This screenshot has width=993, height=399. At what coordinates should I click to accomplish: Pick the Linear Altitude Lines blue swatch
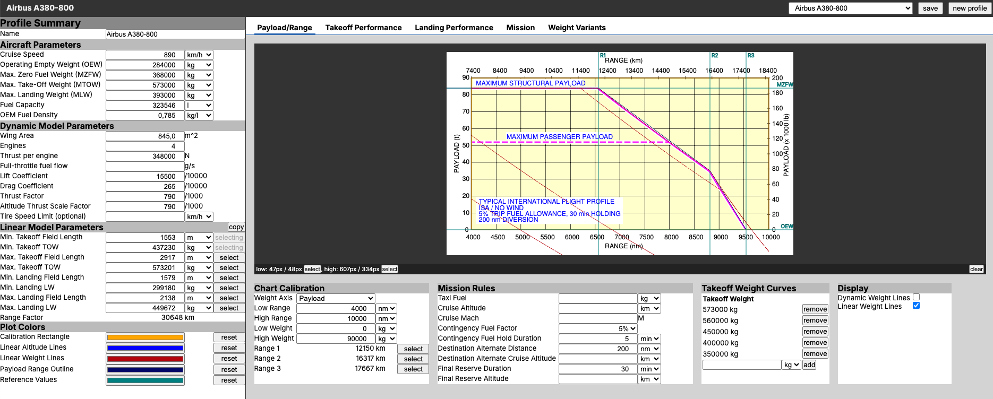coord(145,348)
